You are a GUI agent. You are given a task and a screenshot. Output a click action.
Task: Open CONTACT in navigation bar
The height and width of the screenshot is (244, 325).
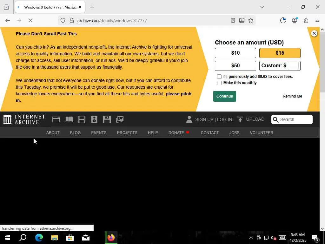click(x=209, y=133)
